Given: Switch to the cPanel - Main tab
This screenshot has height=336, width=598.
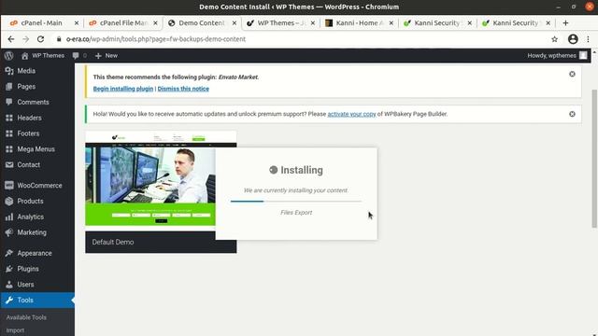Looking at the screenshot, I should 41,23.
